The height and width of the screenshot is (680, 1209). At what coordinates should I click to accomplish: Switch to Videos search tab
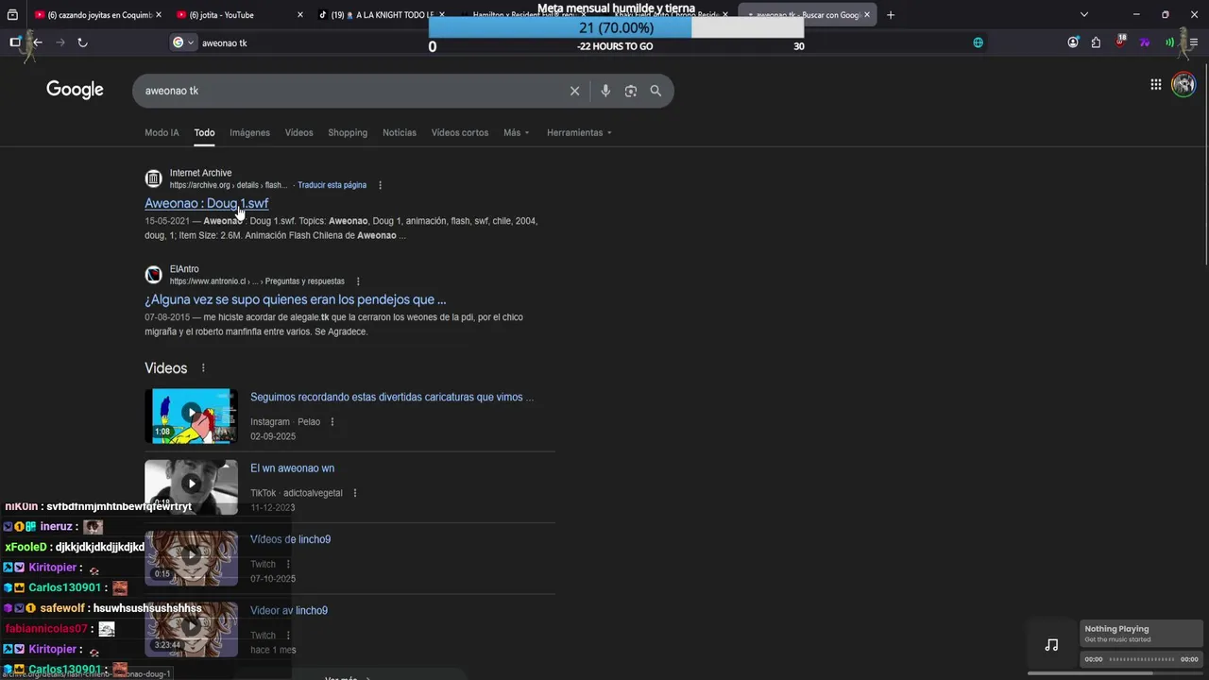pos(298,133)
